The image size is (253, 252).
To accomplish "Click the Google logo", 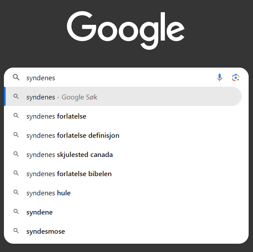I will click(x=126, y=31).
